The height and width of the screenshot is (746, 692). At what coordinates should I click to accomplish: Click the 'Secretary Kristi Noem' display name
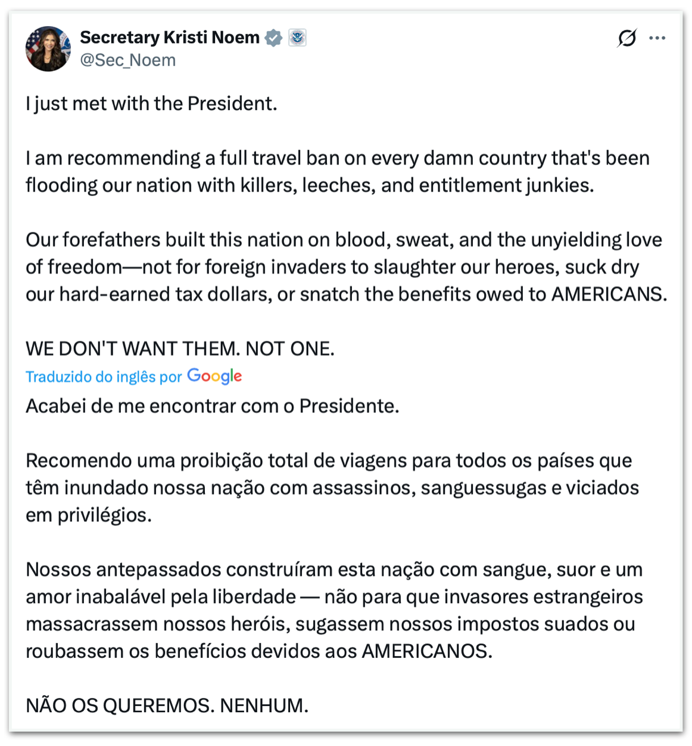coord(170,38)
